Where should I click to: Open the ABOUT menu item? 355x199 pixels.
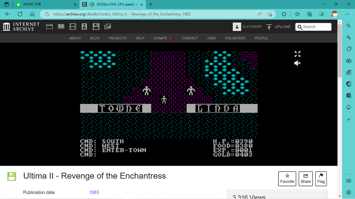coord(75,38)
